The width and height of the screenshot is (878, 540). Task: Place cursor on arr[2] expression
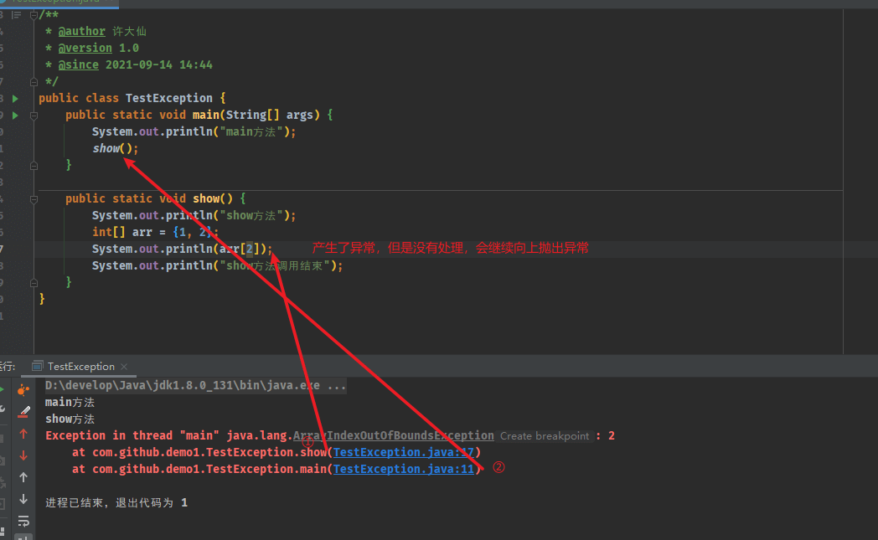[x=239, y=249]
